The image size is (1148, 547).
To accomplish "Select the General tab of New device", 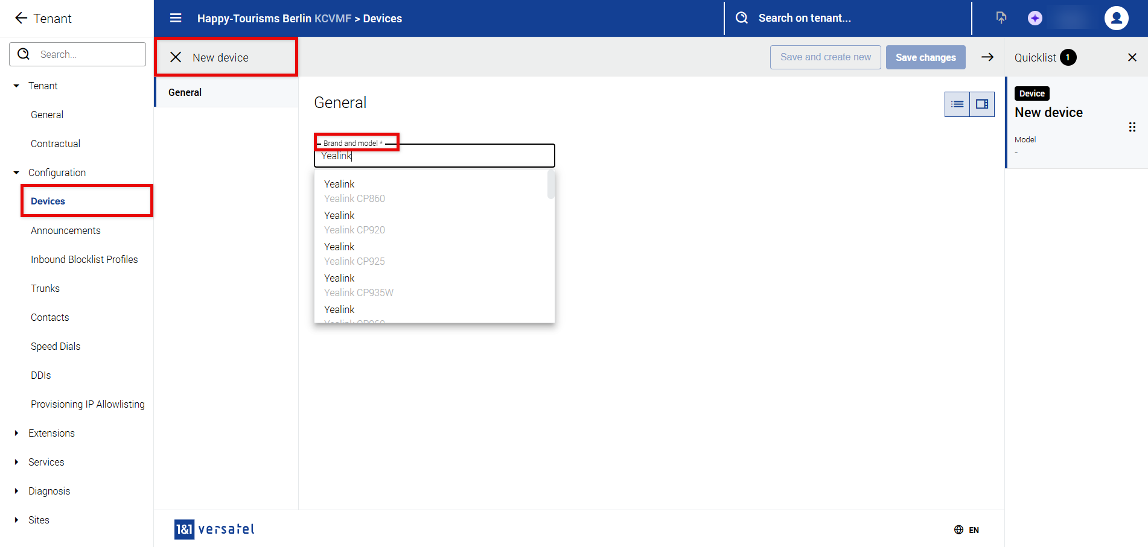I will [185, 92].
